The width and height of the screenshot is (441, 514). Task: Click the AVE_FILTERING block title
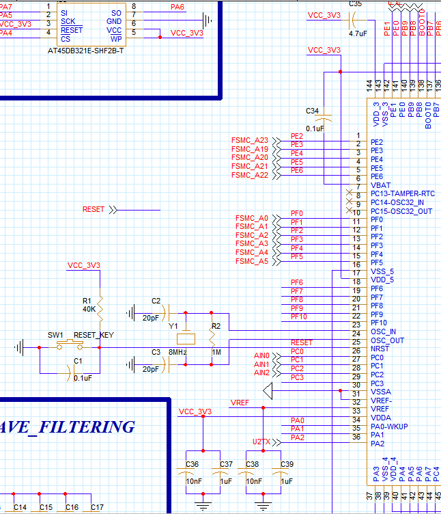68,427
